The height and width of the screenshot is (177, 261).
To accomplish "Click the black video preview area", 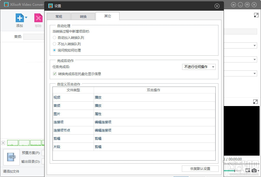I will coord(242,131).
